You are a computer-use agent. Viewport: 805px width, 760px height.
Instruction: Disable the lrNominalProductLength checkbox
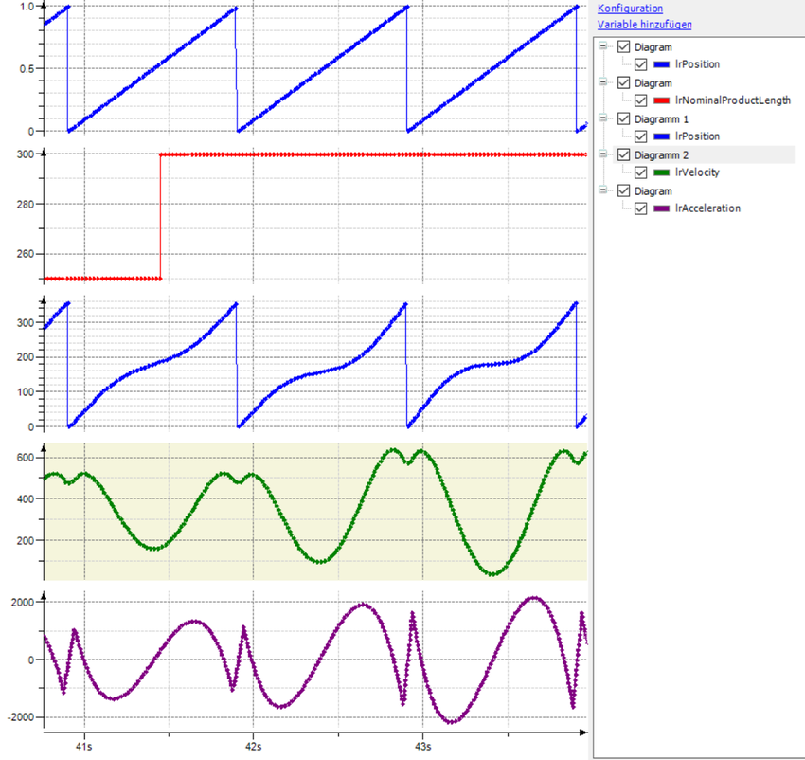641,100
